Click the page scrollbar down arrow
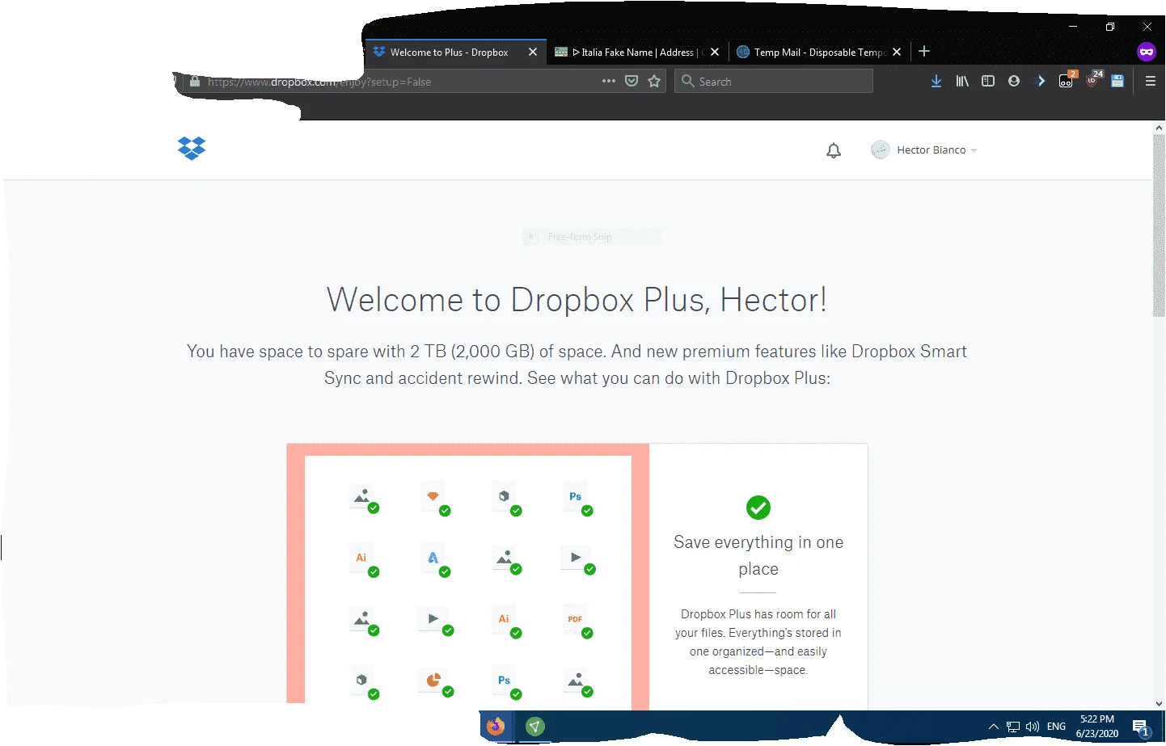1166x746 pixels. 1159,704
